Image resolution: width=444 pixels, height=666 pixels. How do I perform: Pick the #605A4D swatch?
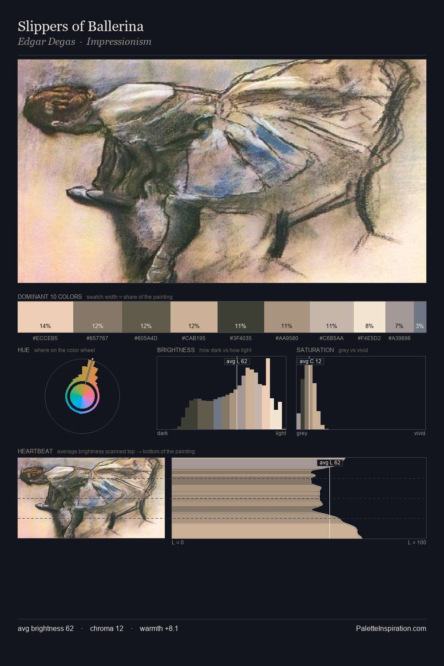(146, 317)
